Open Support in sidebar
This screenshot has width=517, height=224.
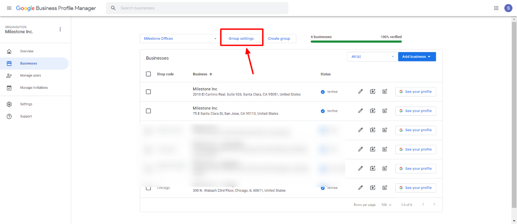(34, 116)
